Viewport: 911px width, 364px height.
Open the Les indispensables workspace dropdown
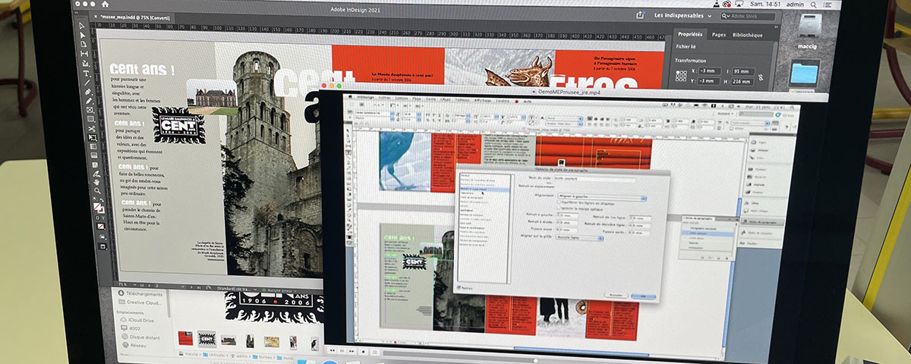(682, 16)
